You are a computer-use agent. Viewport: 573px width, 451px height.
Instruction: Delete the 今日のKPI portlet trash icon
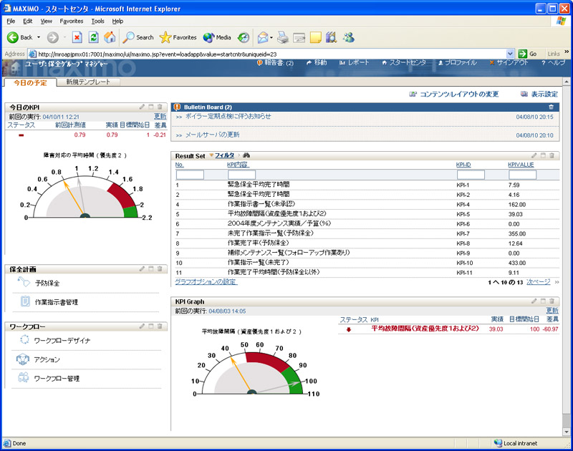click(160, 107)
